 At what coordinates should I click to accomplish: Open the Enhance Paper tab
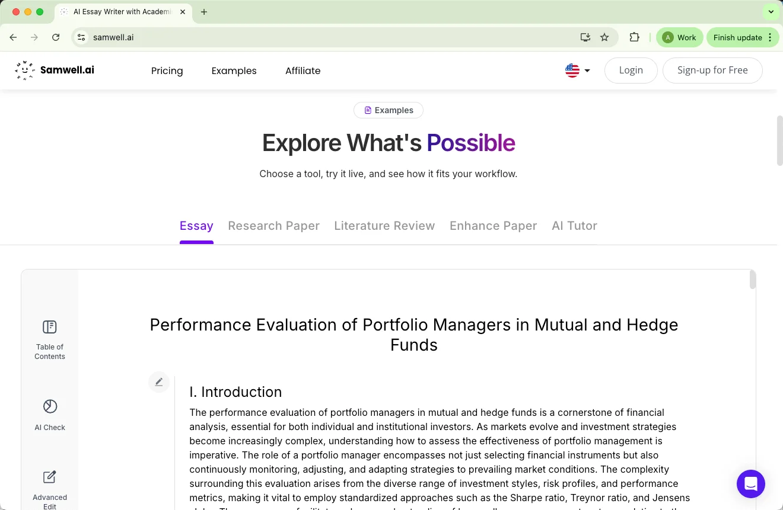493,226
